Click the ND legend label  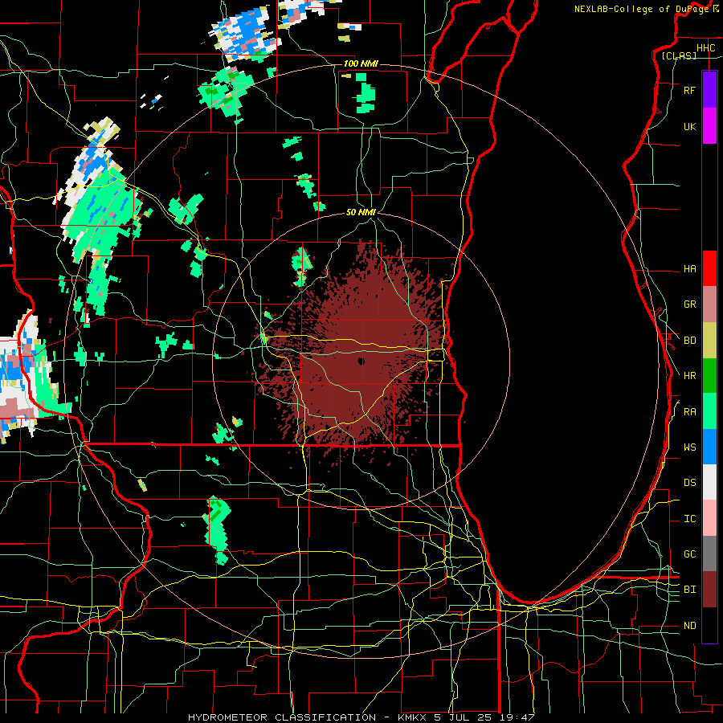(689, 626)
